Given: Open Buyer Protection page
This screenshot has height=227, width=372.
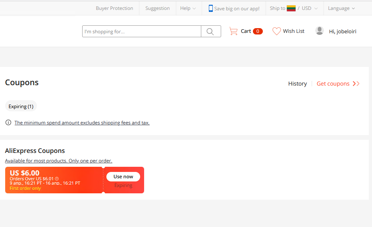Looking at the screenshot, I should [x=114, y=8].
